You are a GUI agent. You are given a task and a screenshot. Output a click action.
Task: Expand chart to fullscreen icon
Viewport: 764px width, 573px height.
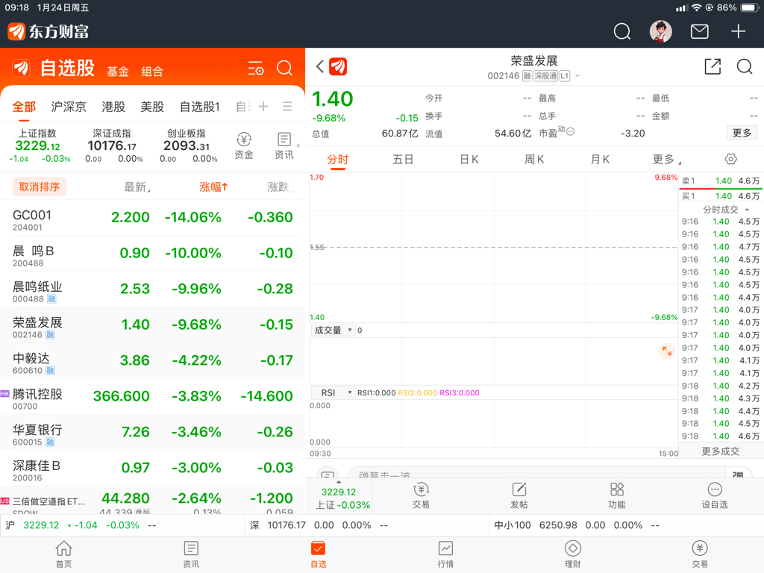[x=666, y=351]
